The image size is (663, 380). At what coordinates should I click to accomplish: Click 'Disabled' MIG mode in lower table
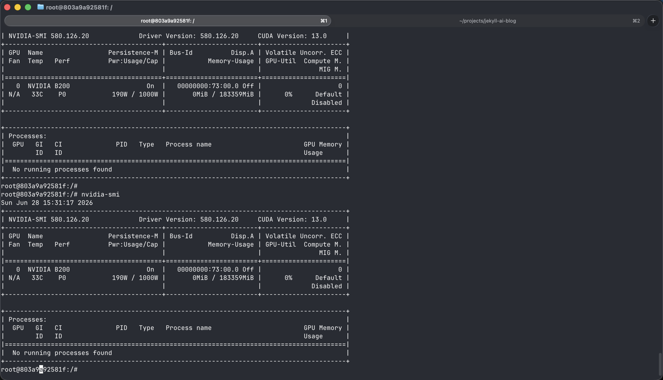click(x=327, y=286)
